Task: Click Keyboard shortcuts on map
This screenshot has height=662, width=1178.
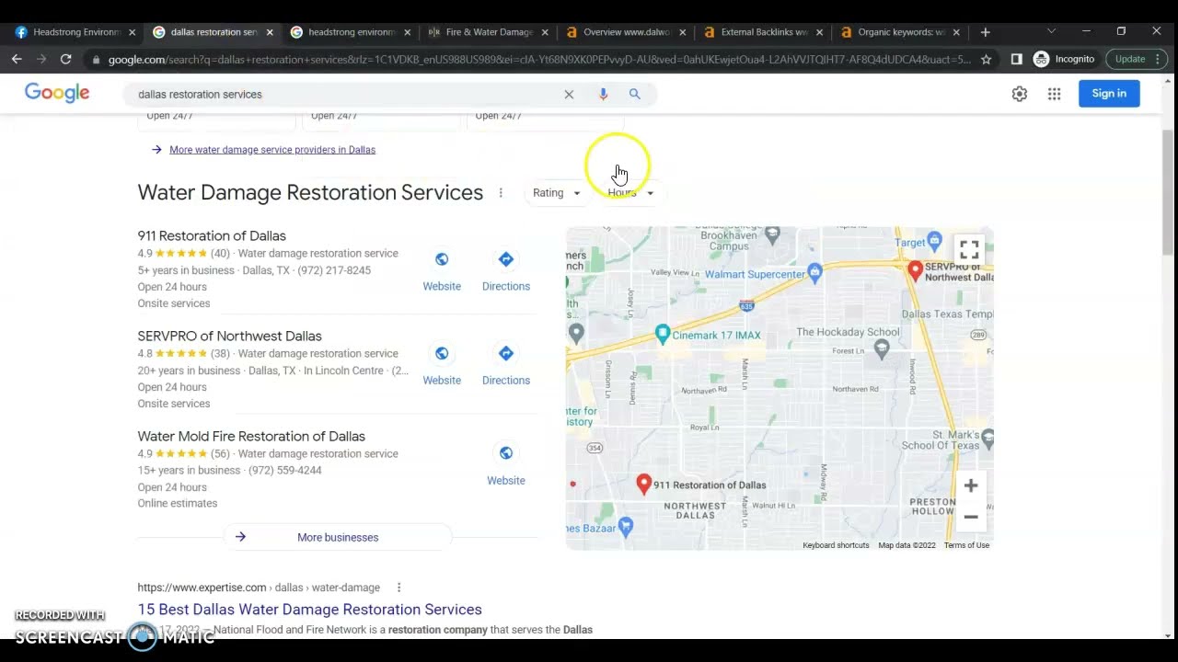Action: pyautogui.click(x=836, y=545)
